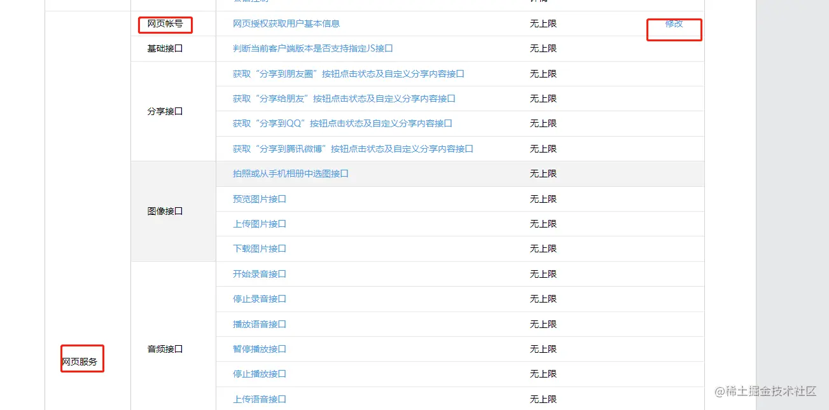Open the 分享给朋友 interface link
Image resolution: width=829 pixels, height=410 pixels.
pyautogui.click(x=344, y=99)
